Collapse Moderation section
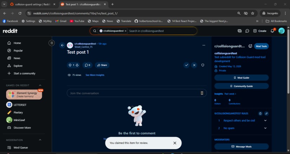Viewport: 290px width, 154px height. click(40, 140)
